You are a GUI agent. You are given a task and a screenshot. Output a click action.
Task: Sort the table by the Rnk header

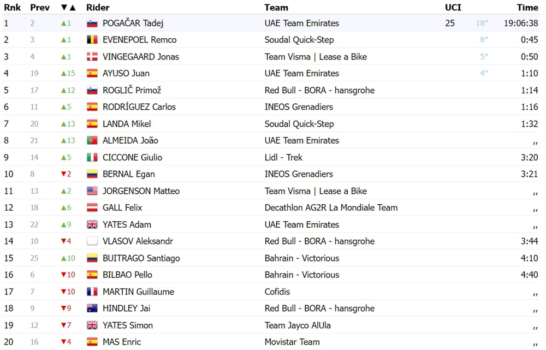(12, 7)
